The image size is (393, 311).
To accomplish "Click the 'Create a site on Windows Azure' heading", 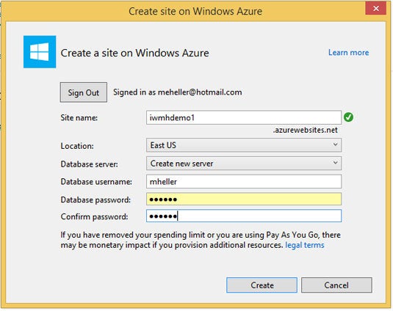I will tap(135, 53).
